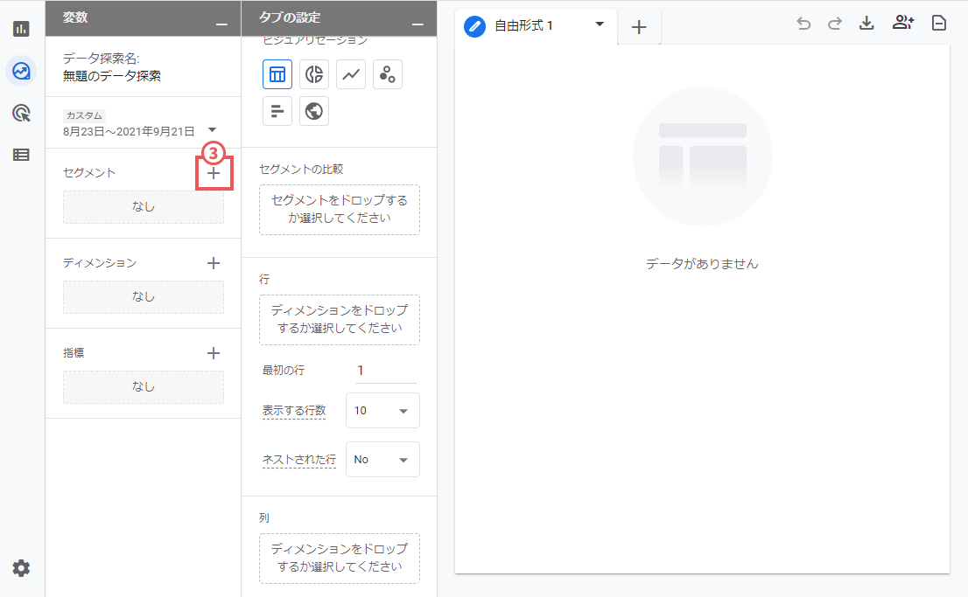Minimize the 変数 panel
Screen dimensions: 968x597
[221, 24]
